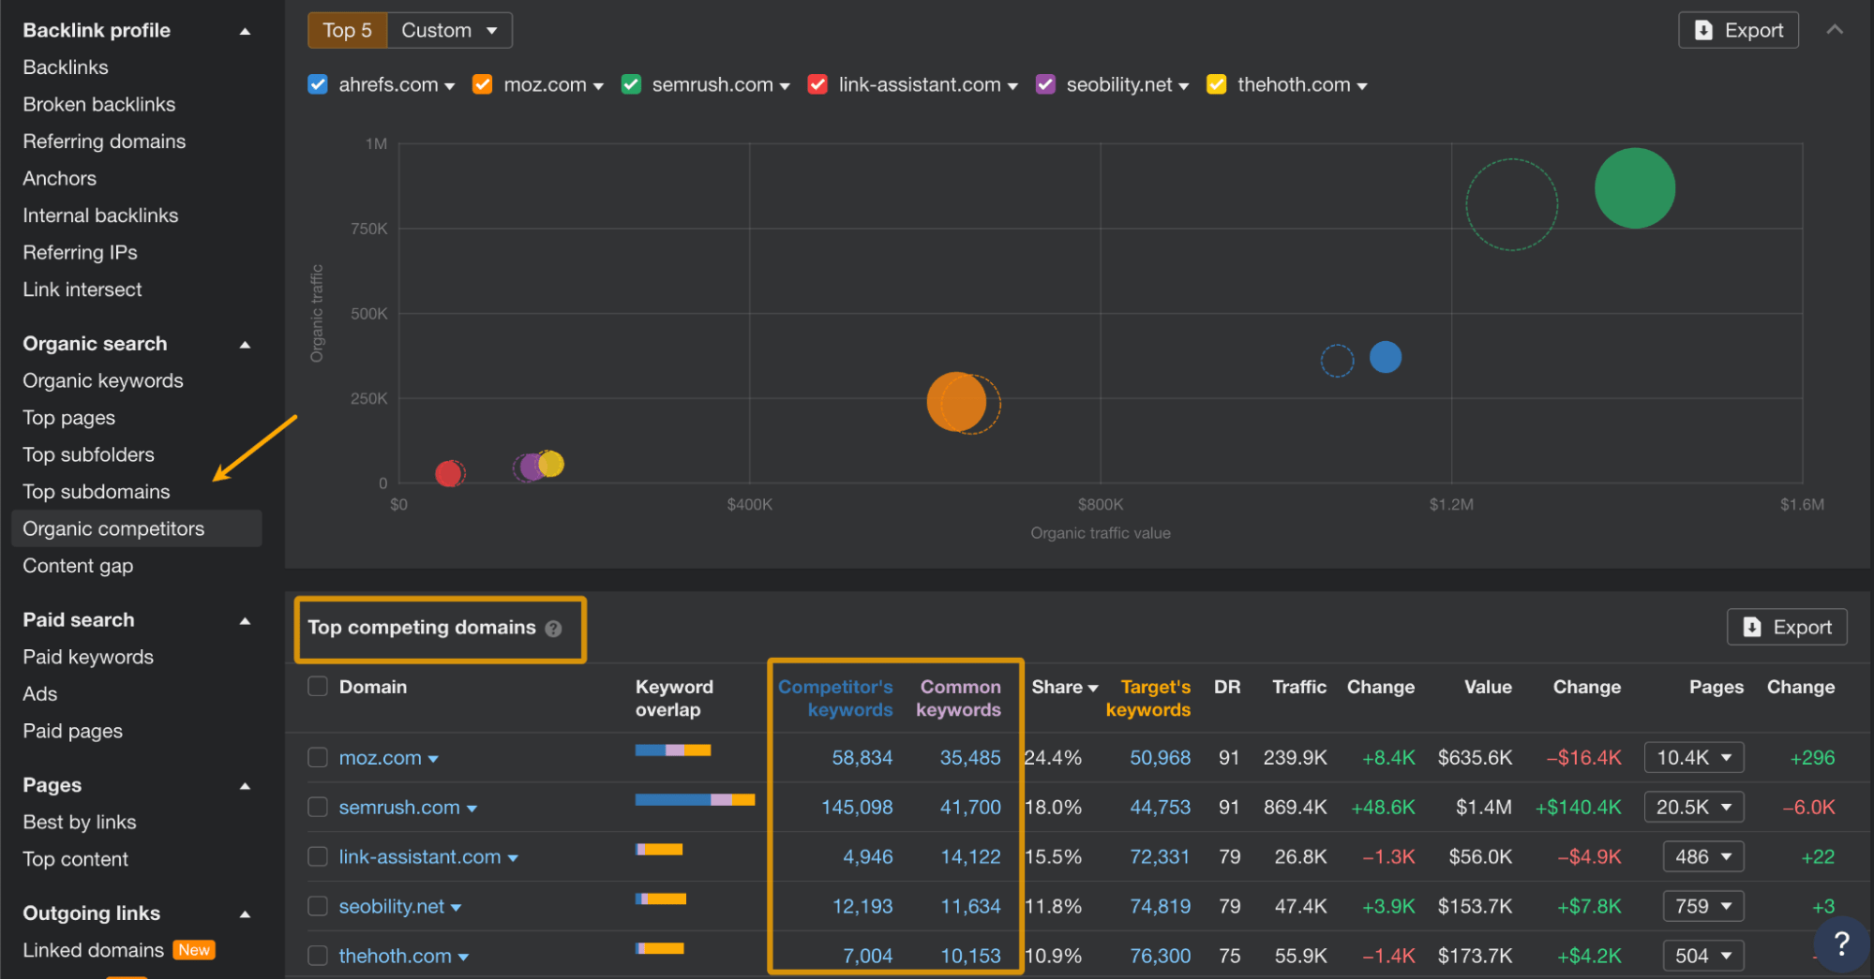
Task: Tick the checkbox next to the moz.com row
Action: click(317, 757)
